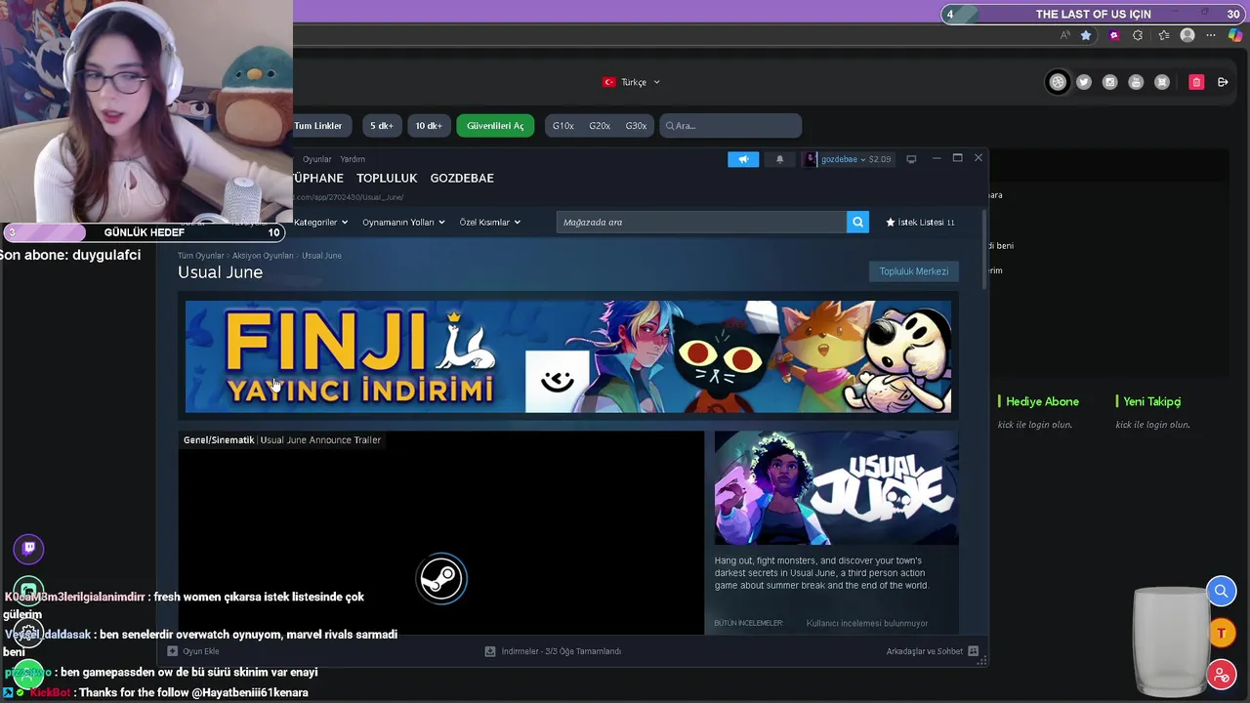
Task: Click the 10 dk+ filter button
Action: [429, 125]
